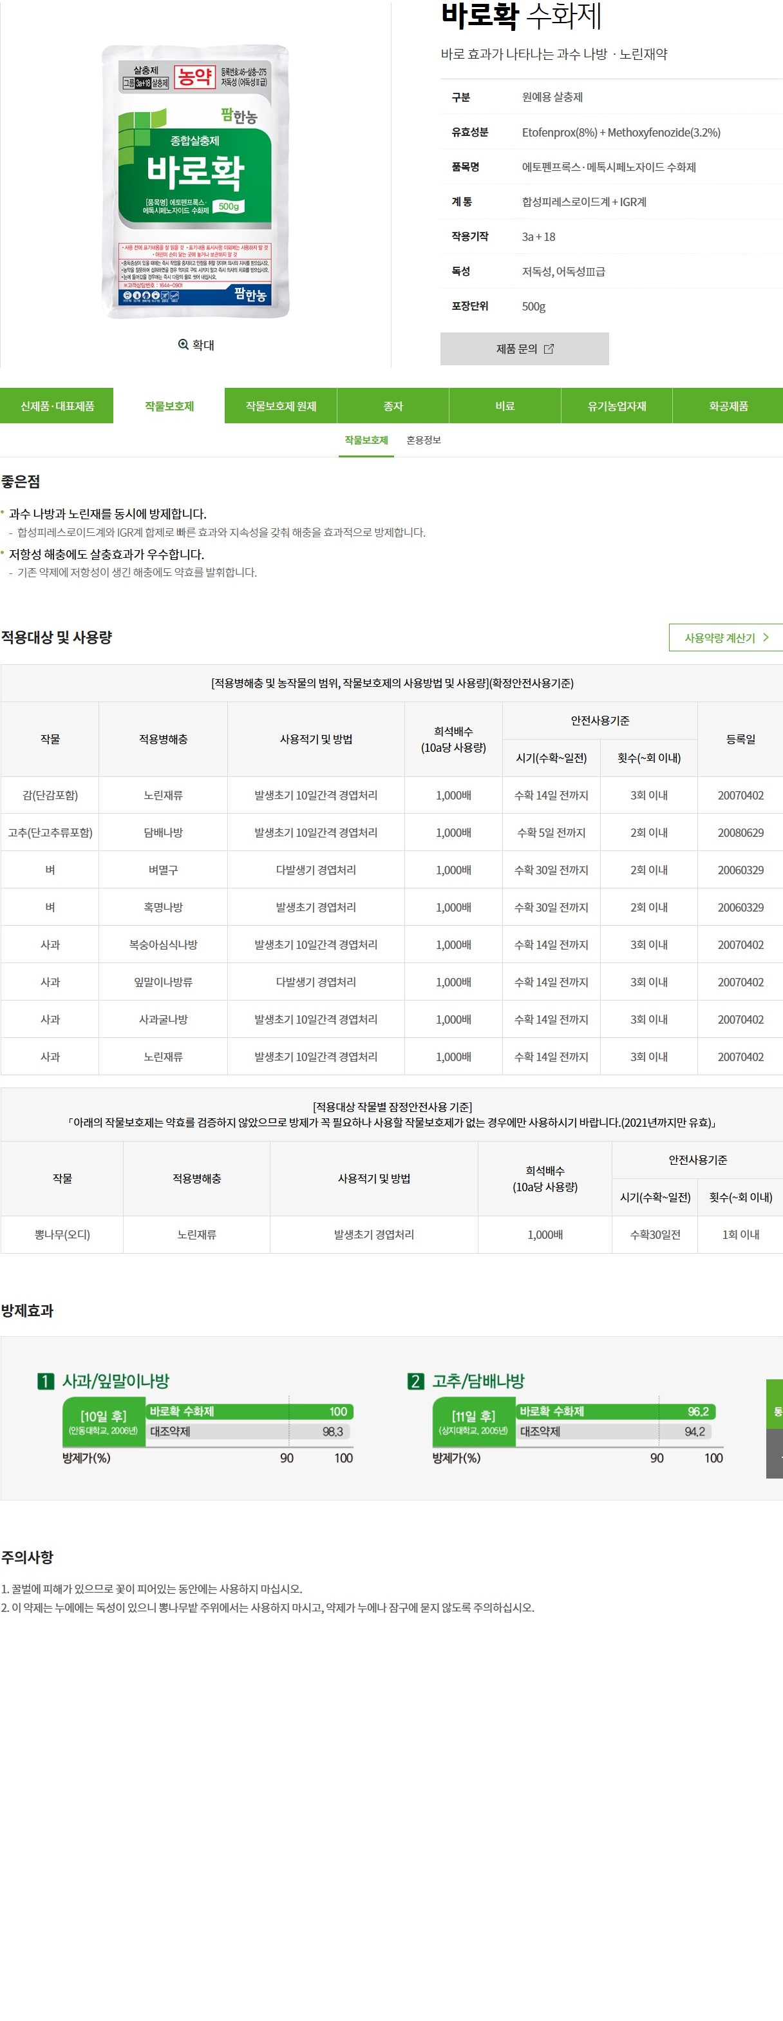This screenshot has height=2021, width=783.
Task: Open the 신제품·대표제품 tab
Action: [x=57, y=406]
